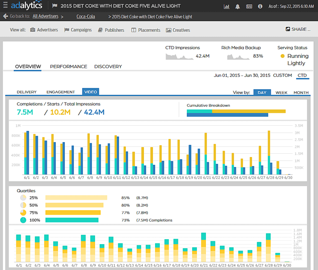This screenshot has height=270, width=318.
Task: Click the Running Lightly status text
Action: click(298, 60)
